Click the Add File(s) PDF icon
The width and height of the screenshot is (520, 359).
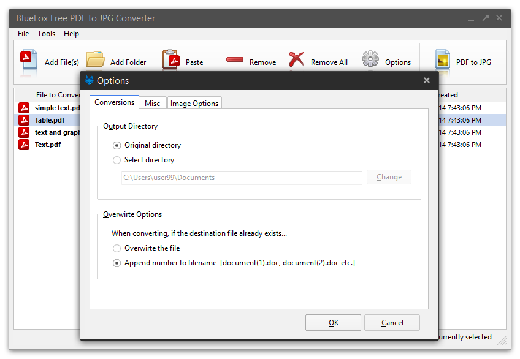click(29, 59)
